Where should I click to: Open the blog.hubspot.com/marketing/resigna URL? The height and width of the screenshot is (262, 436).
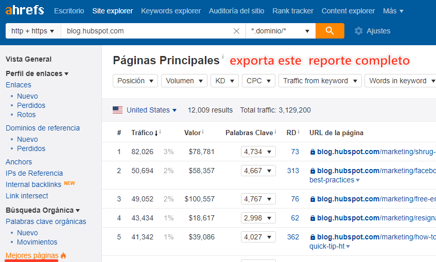[x=376, y=218]
